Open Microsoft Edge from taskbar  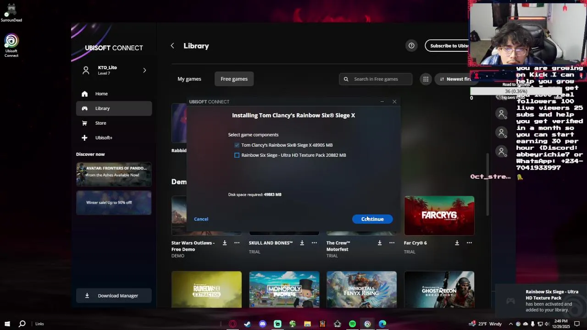382,324
